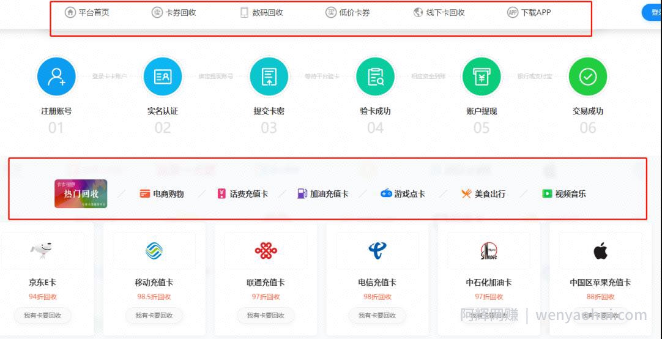This screenshot has height=339, width=662.
Task: Switch to the 视频音乐 category tab
Action: tap(570, 194)
